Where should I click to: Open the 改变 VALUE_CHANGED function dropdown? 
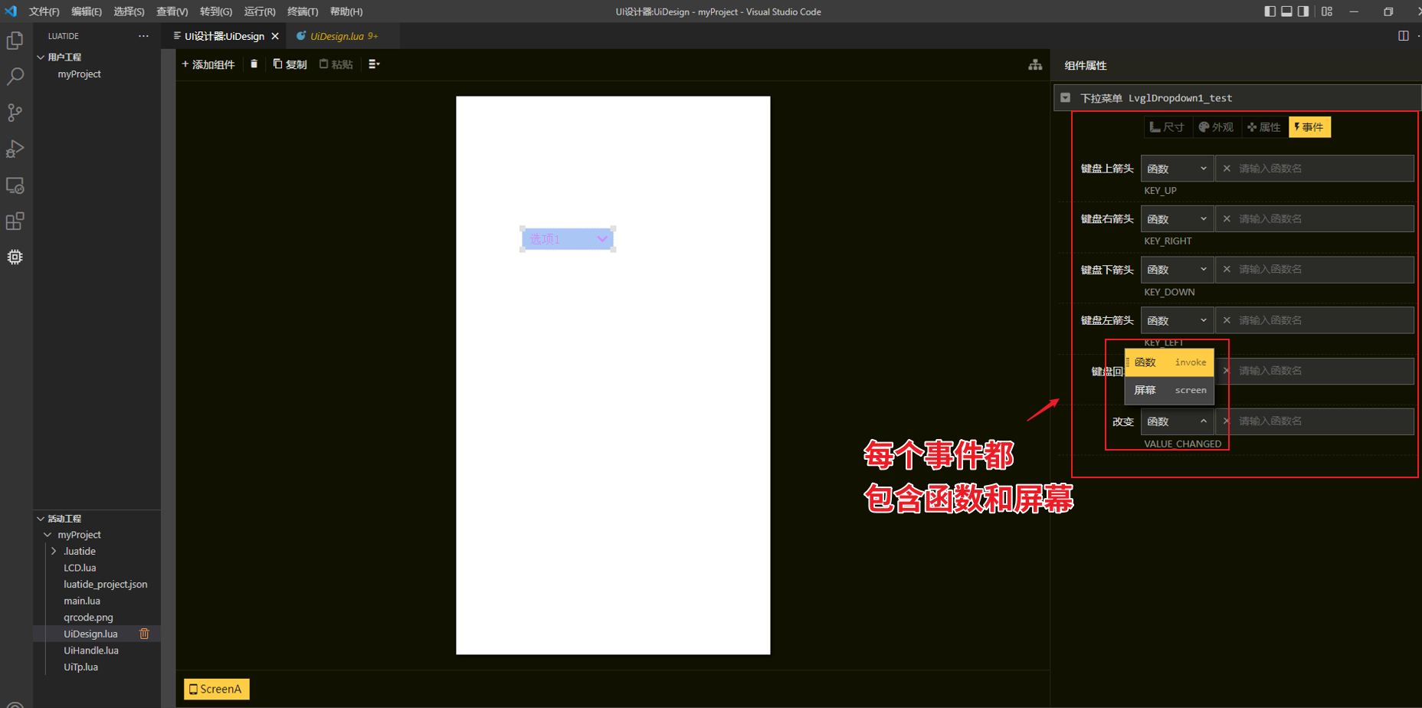point(1177,421)
